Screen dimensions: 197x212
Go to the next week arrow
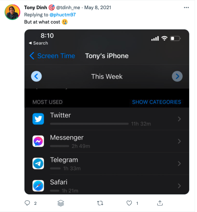[x=177, y=77]
